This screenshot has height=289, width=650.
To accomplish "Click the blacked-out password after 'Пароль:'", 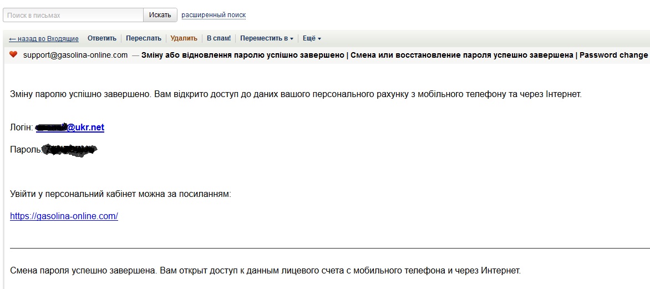I will (x=70, y=150).
